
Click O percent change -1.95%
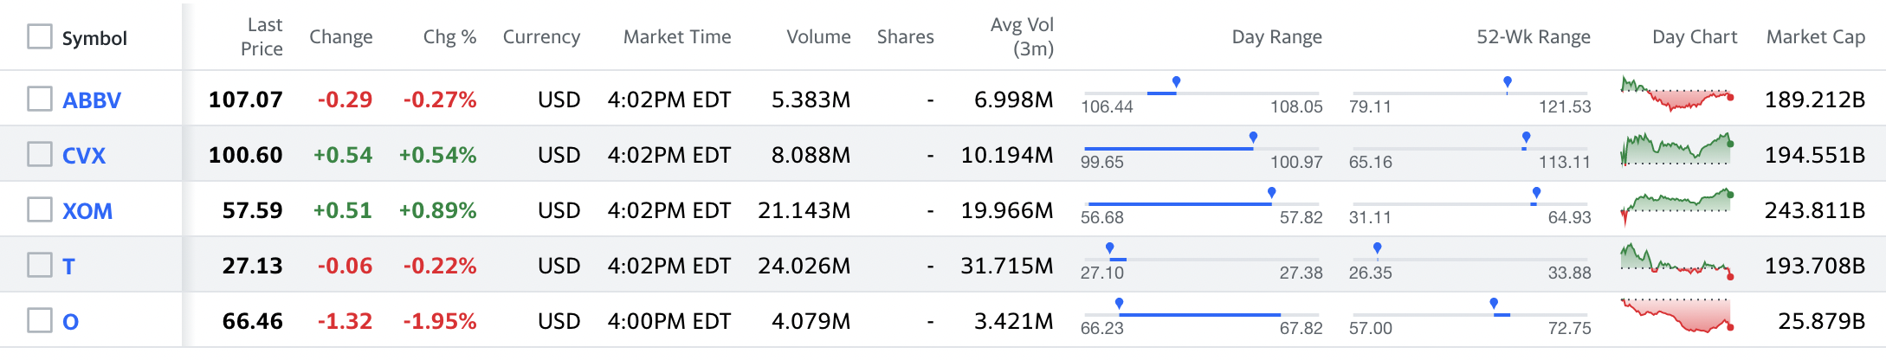440,321
